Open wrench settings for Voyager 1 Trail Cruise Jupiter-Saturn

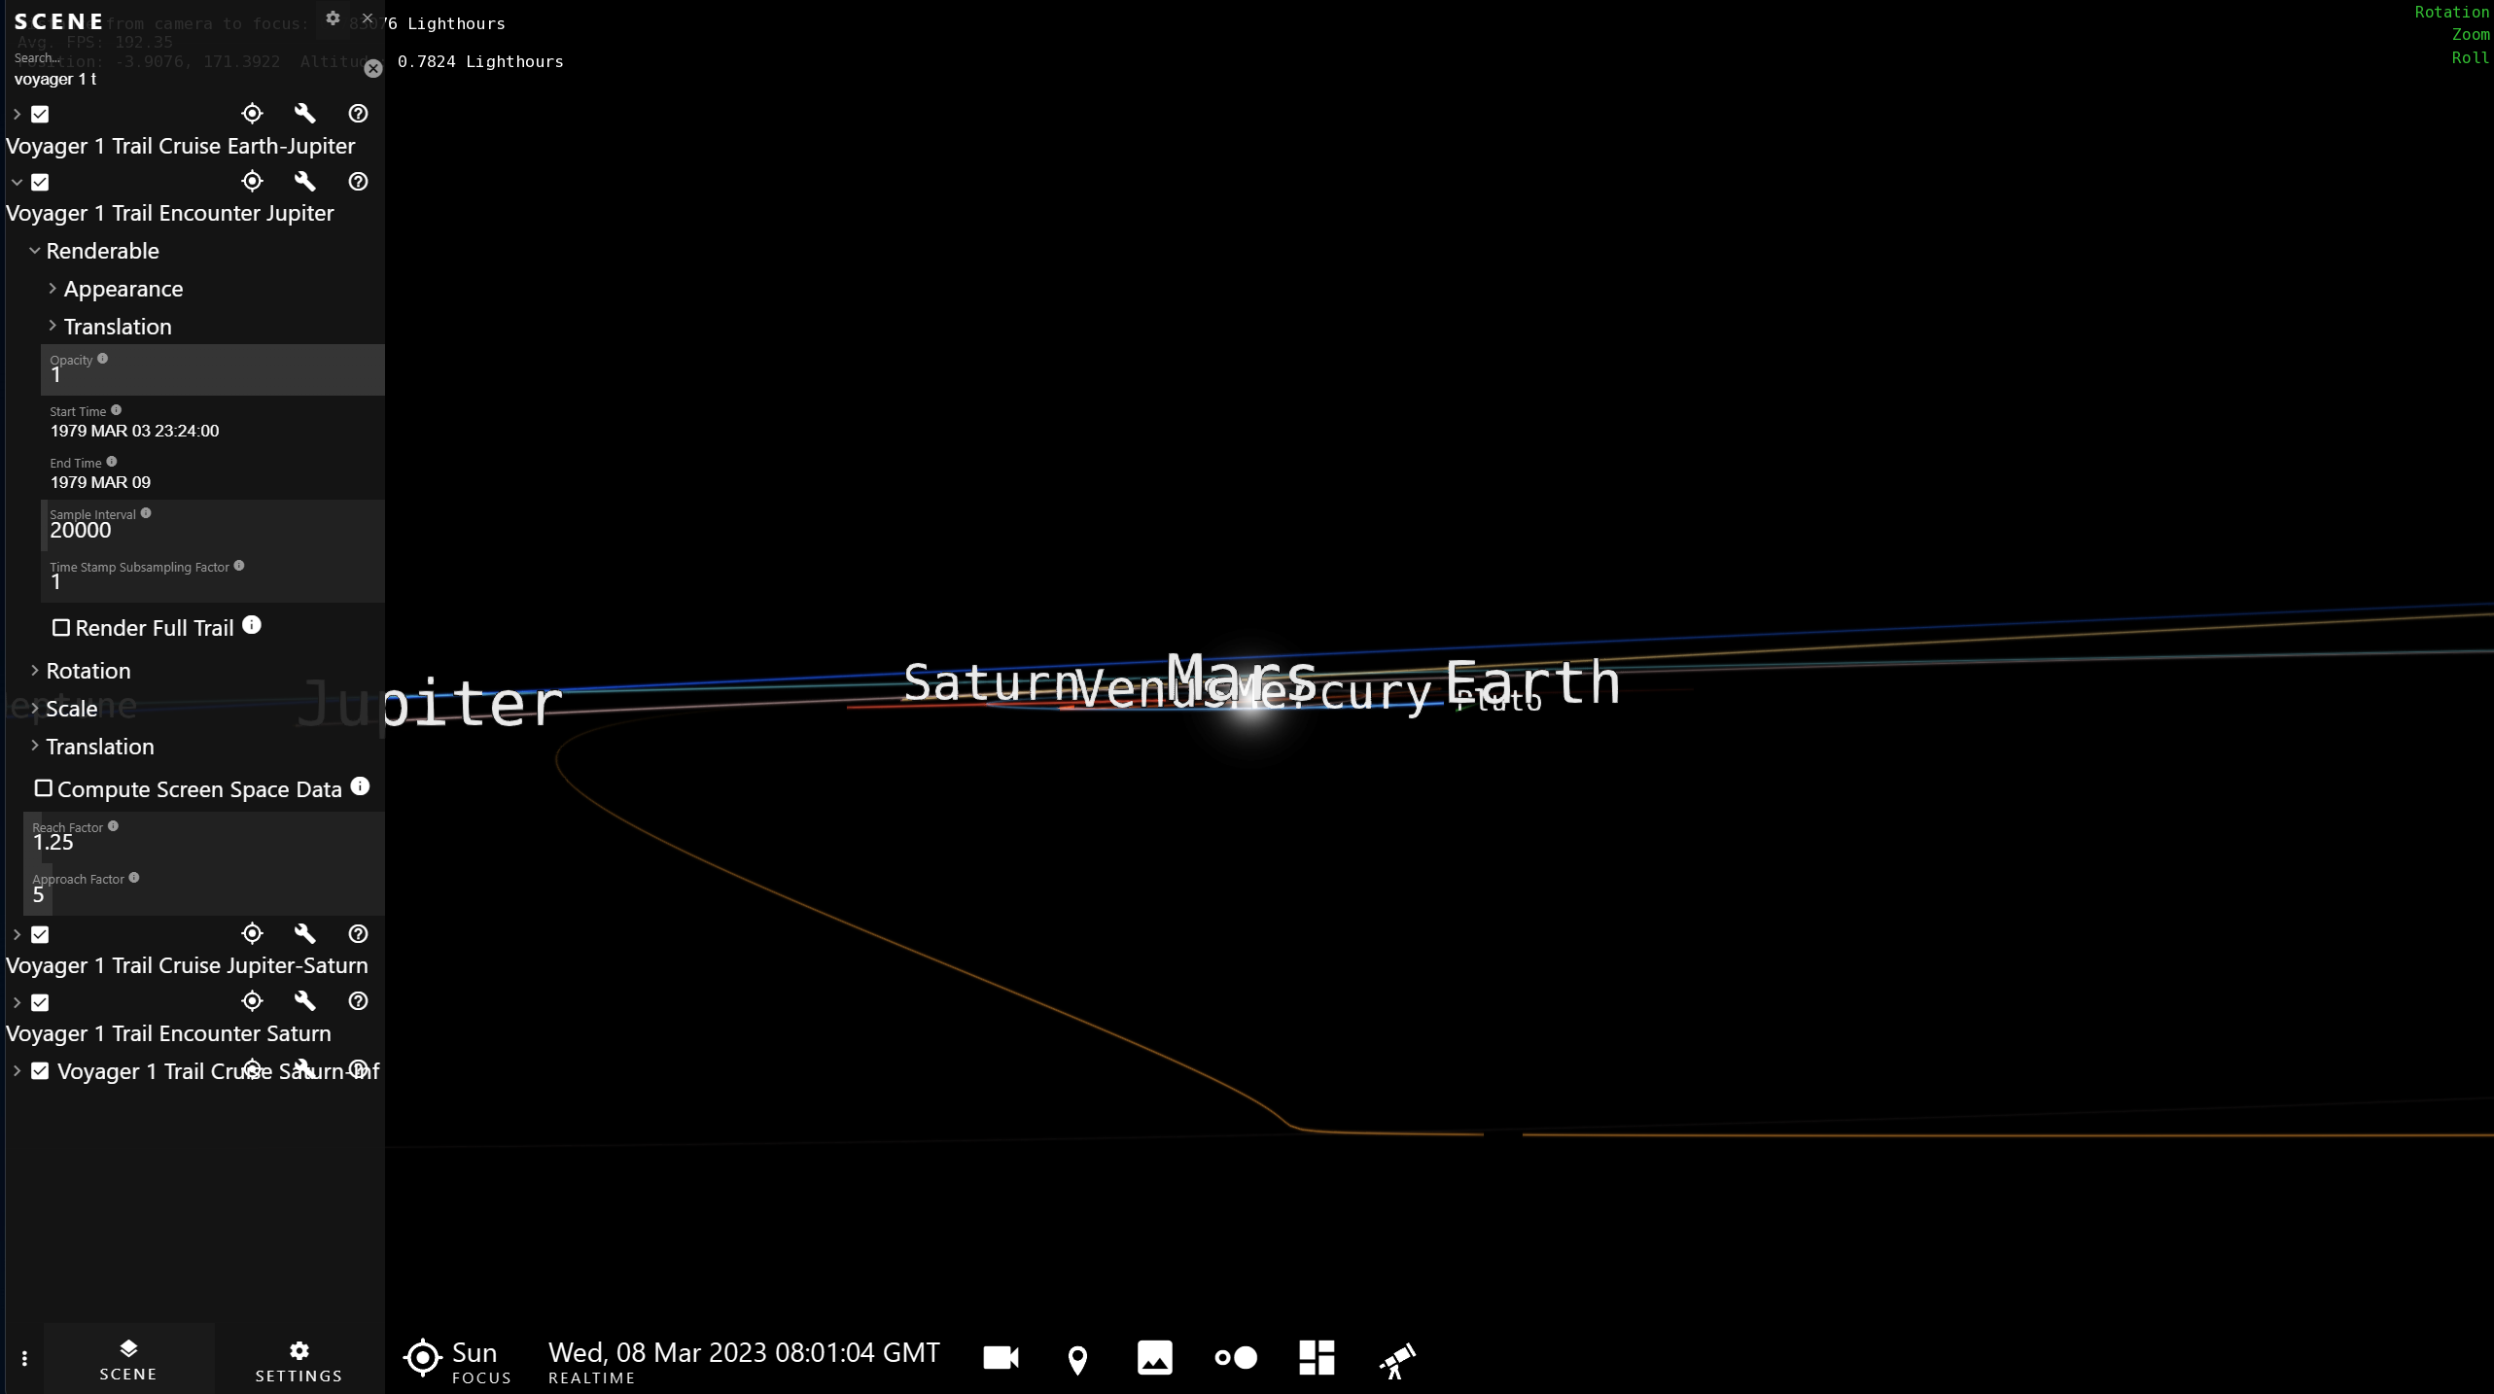click(x=304, y=933)
